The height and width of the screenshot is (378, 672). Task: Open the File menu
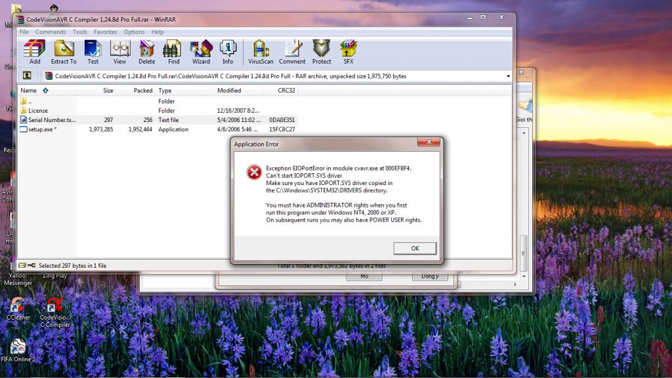click(24, 31)
